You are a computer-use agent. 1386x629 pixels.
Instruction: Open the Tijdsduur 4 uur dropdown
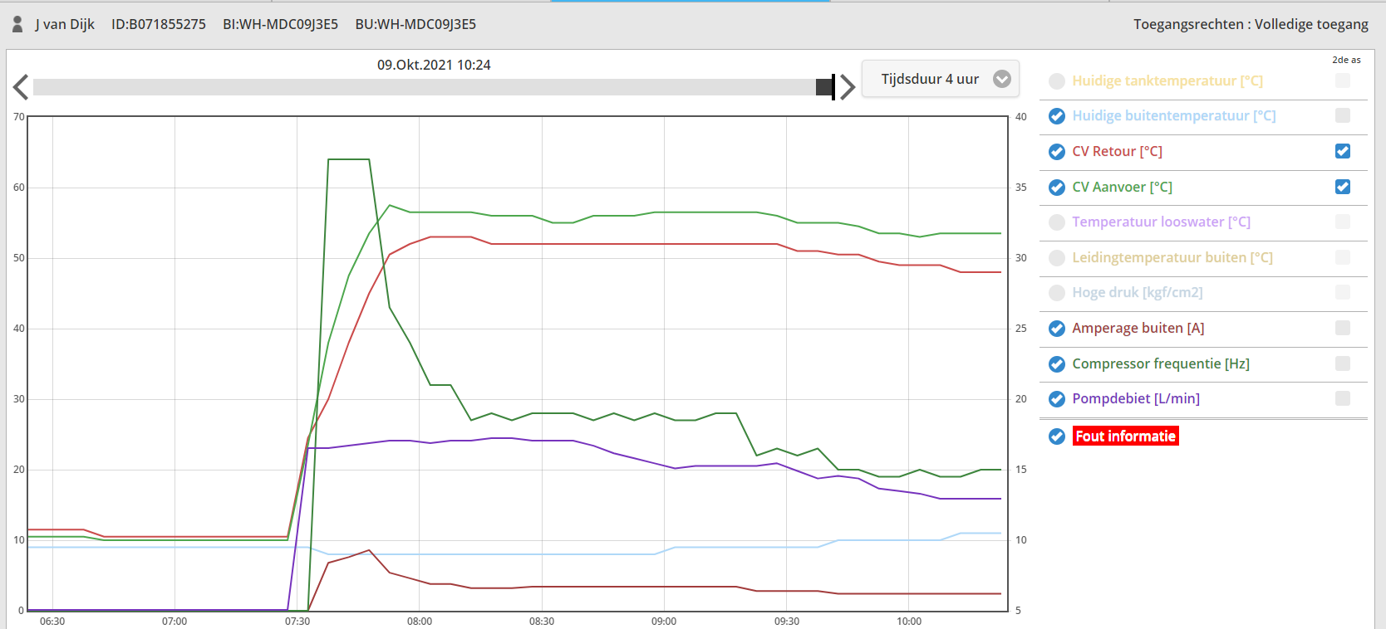click(929, 79)
